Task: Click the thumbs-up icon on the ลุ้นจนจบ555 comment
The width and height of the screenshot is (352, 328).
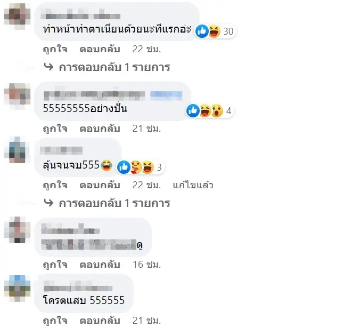Action: [x=123, y=167]
